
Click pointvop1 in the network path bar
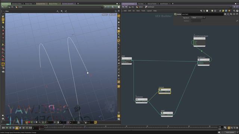pos(150,7)
